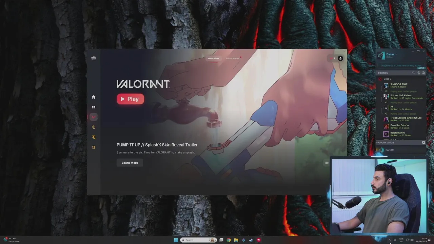
Task: Launch VALORANT with the Play button
Action: (x=130, y=99)
